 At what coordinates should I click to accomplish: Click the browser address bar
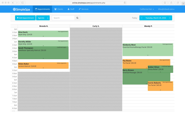(89, 3)
